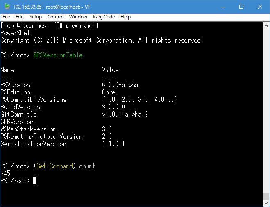Click the "[root@localhost ~]# powershell" line
Image resolution: width=270 pixels, height=207 pixels.
pyautogui.click(x=50, y=26)
